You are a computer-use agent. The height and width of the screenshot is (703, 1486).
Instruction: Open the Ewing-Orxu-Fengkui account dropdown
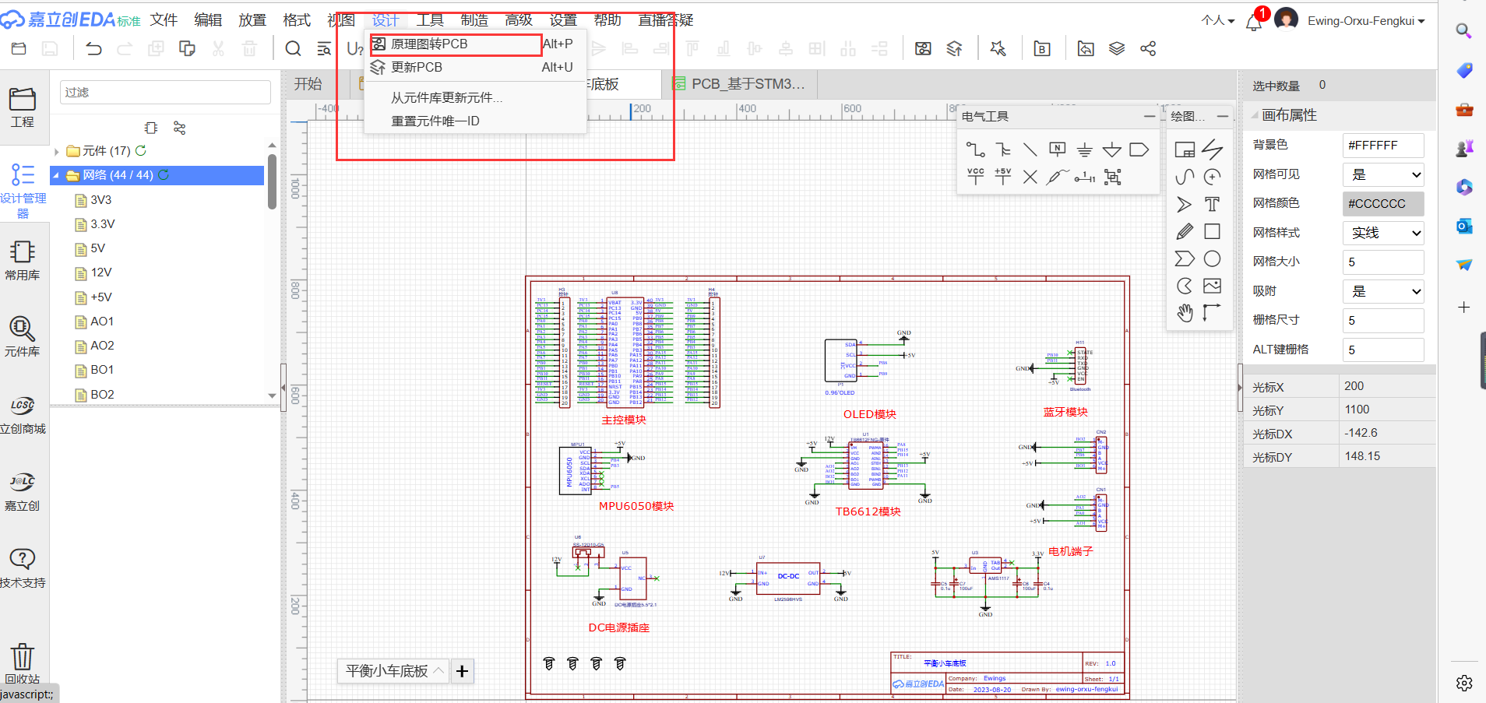(1366, 21)
